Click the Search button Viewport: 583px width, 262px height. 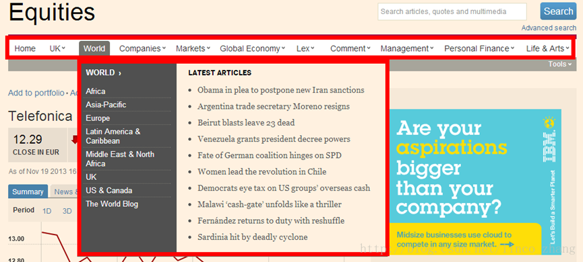point(558,11)
